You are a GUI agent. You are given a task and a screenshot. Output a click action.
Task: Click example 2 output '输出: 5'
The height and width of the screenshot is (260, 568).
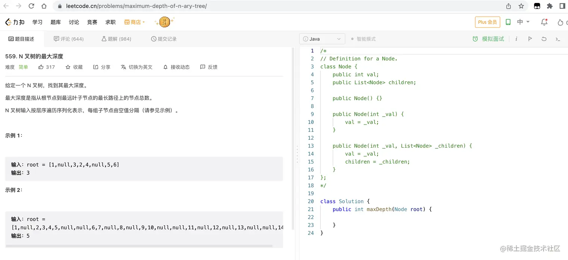pyautogui.click(x=20, y=236)
